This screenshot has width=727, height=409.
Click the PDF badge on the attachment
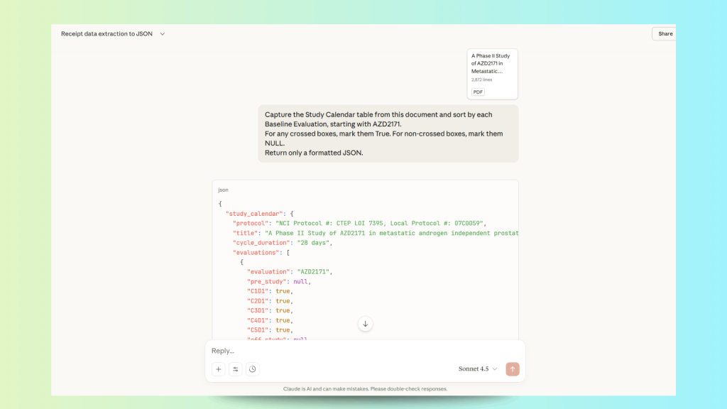tap(478, 92)
